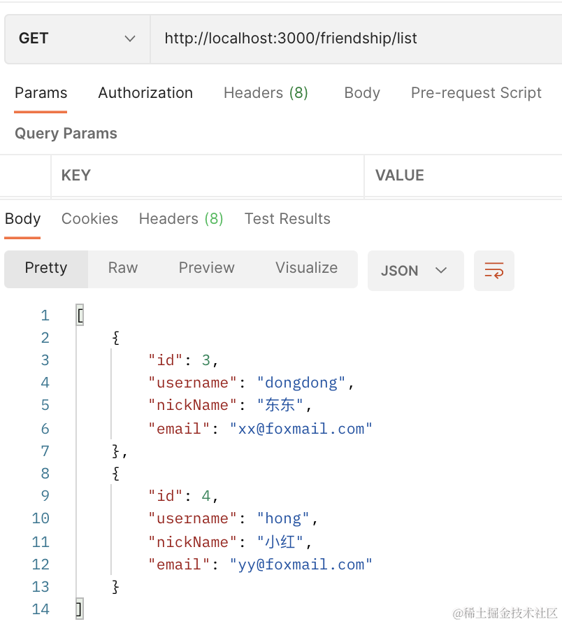Show the response Headers (8) tab

click(181, 219)
